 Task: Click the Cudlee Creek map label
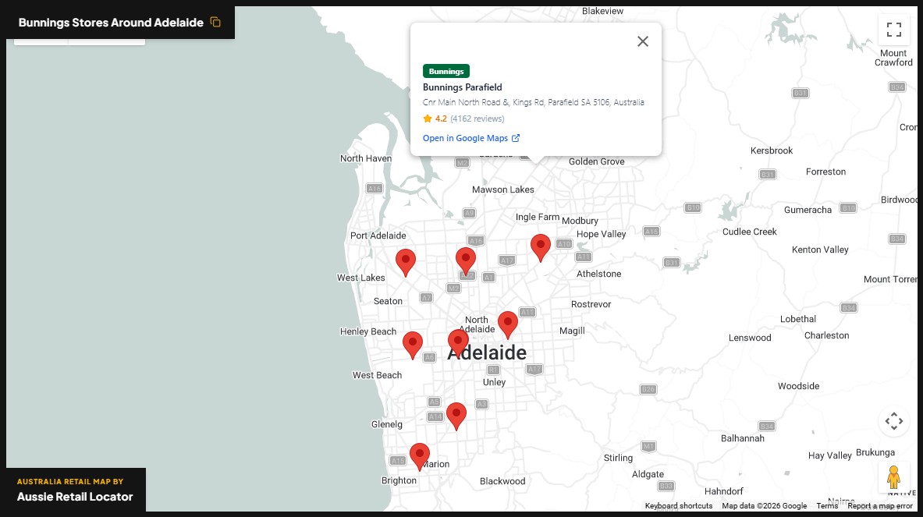coord(749,232)
